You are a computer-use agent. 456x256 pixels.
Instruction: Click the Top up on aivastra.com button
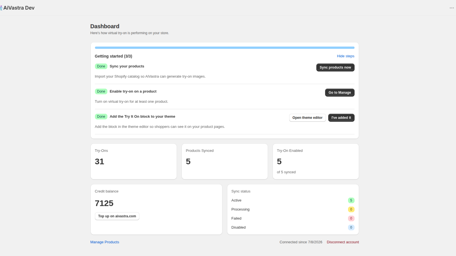(x=117, y=216)
